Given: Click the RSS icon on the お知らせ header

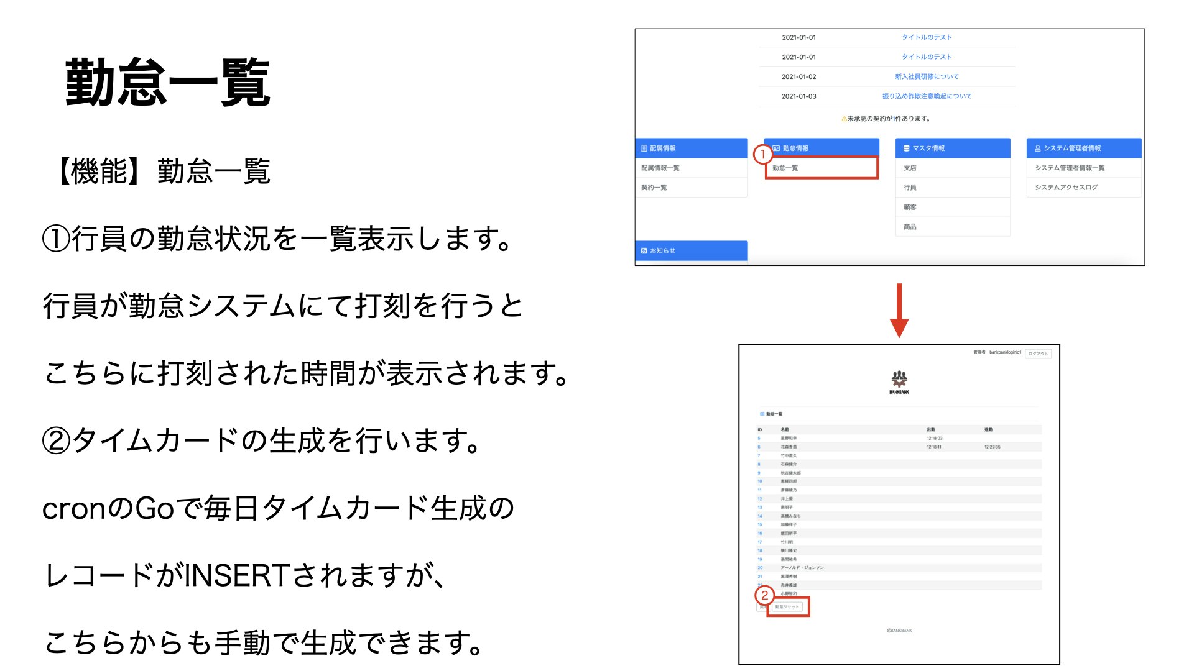Looking at the screenshot, I should click(643, 250).
